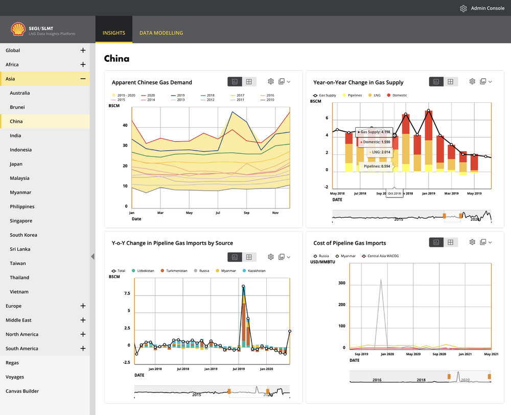Screen dimensions: 511x415
Task: Open Canvas Builder in the sidebar
Action: (x=22, y=391)
